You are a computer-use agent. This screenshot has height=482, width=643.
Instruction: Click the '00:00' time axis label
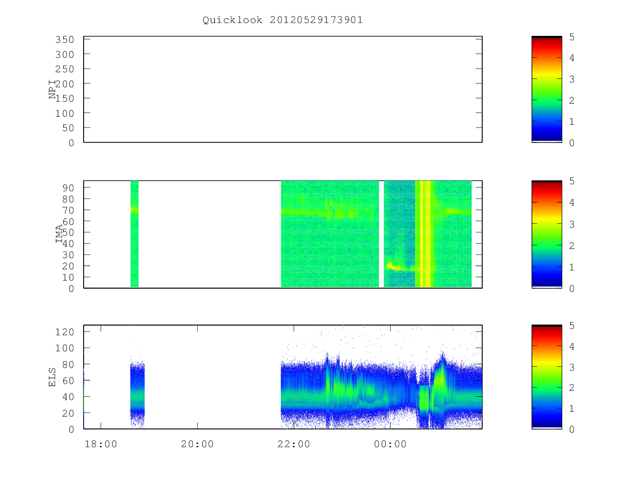(x=390, y=444)
